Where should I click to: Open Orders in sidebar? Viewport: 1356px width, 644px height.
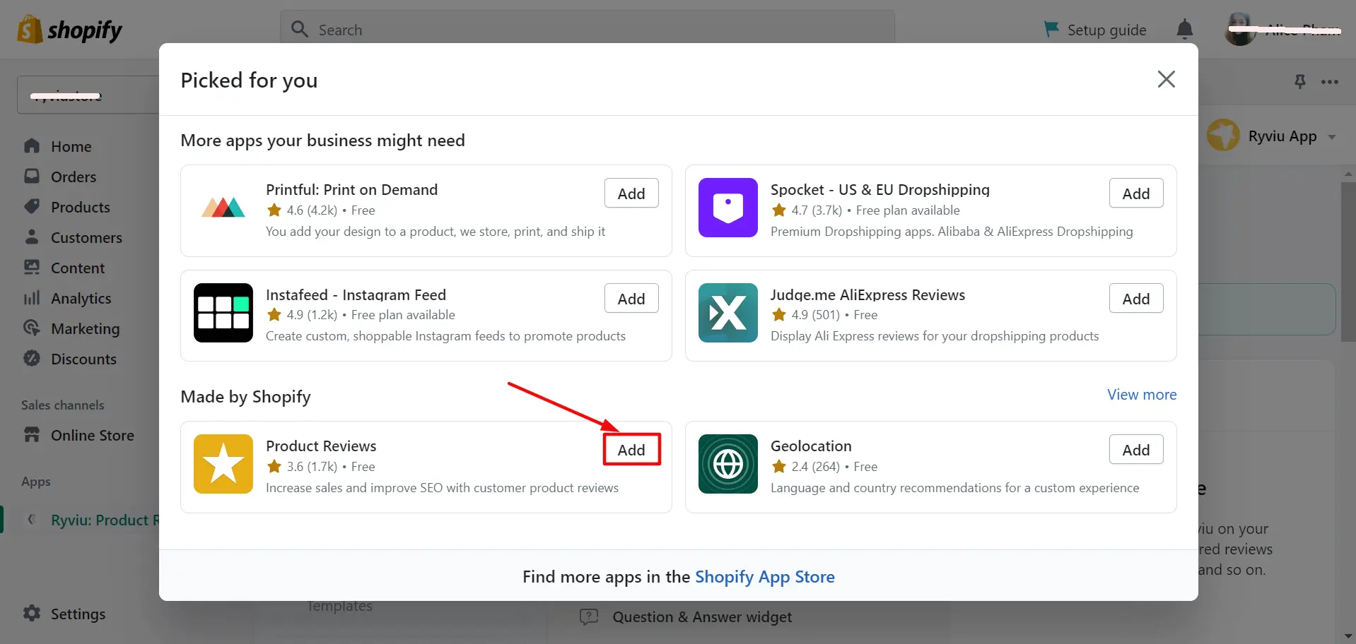coord(74,177)
